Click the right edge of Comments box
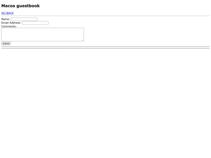211x158 pixels. 84,34
